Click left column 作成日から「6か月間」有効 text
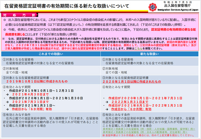Screen dimensions: 201x139 click(x=32, y=109)
